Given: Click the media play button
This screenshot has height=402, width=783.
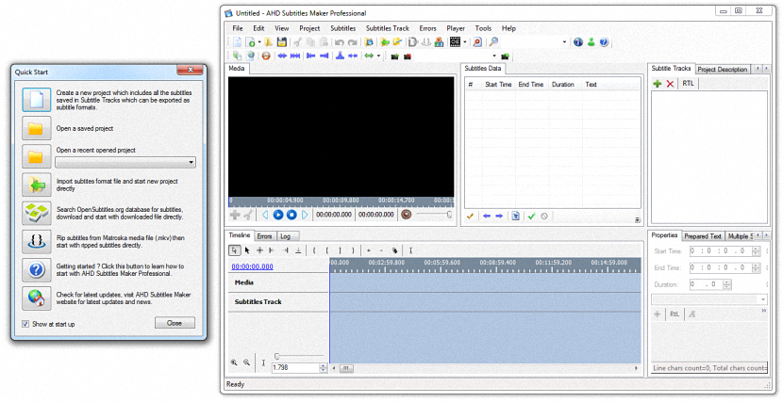Looking at the screenshot, I should pyautogui.click(x=278, y=215).
